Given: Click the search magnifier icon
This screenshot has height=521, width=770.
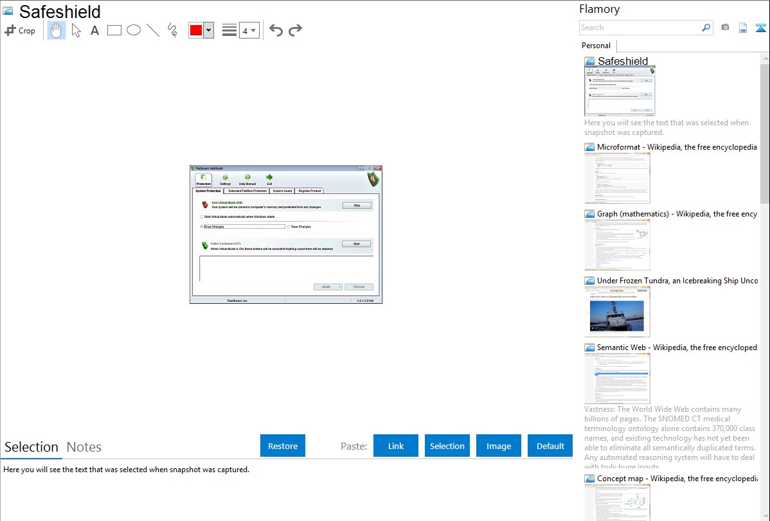Looking at the screenshot, I should click(706, 28).
